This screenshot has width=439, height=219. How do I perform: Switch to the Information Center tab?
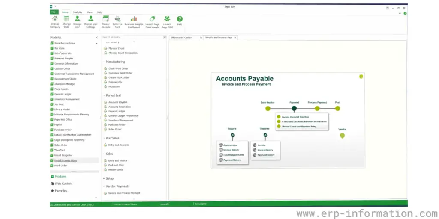click(x=181, y=38)
